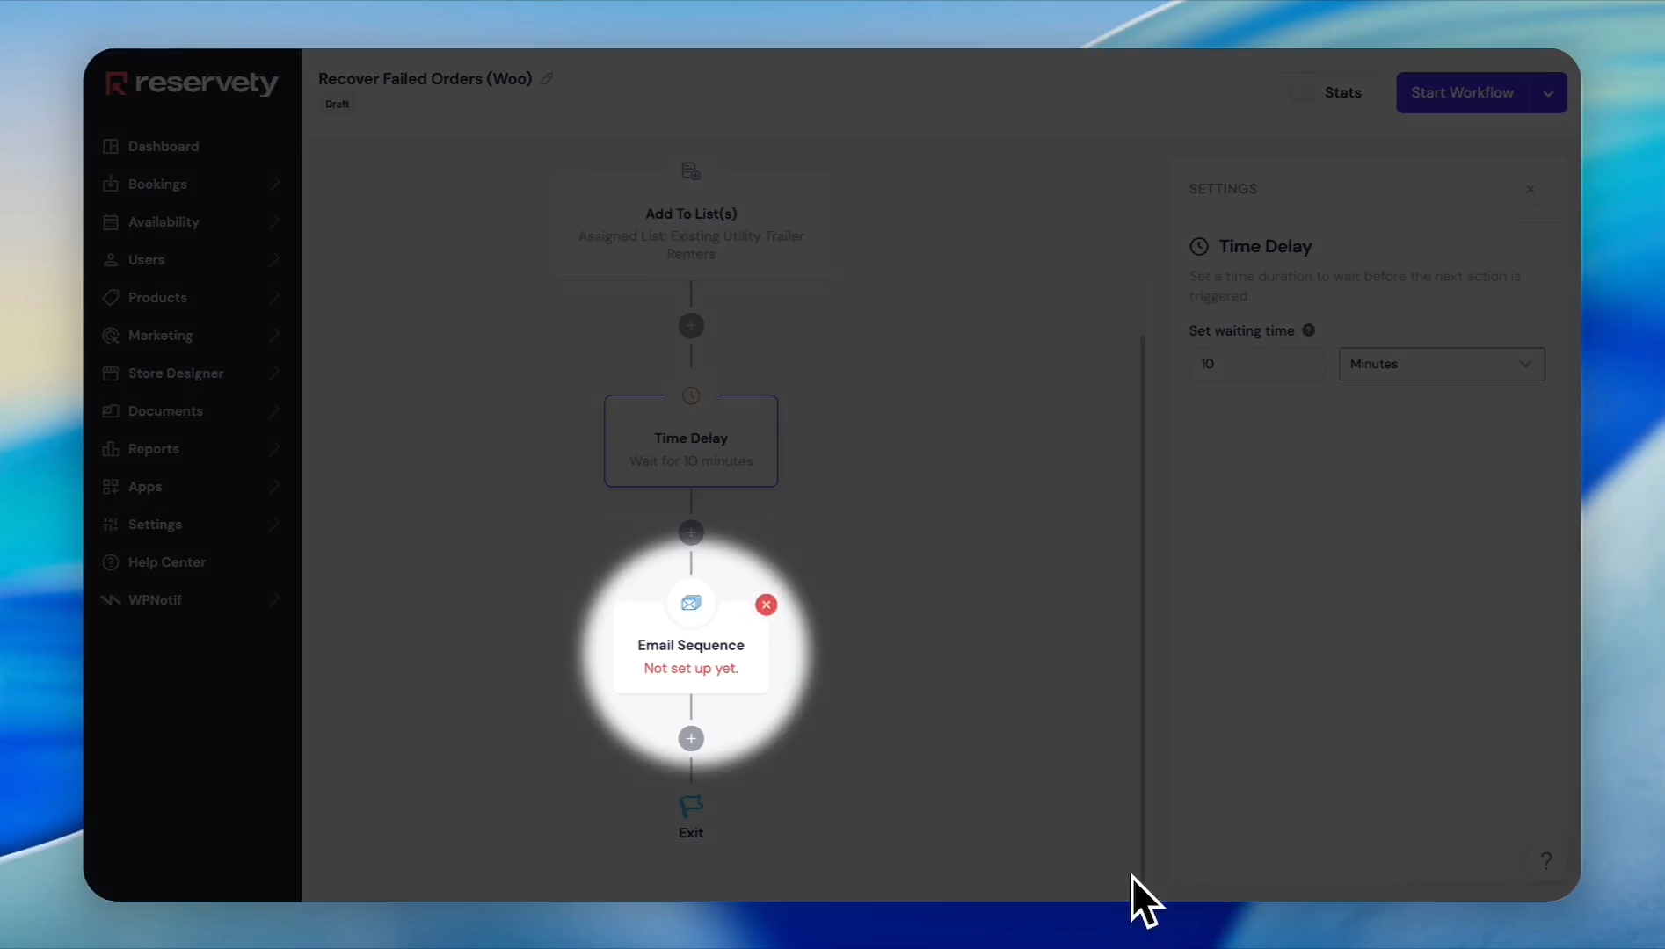Click the Reports bar chart icon
The width and height of the screenshot is (1665, 949).
coord(111,448)
